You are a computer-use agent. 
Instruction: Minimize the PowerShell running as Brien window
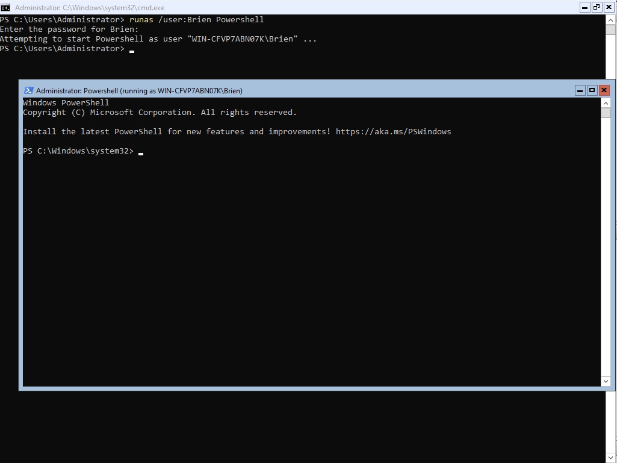click(x=580, y=90)
